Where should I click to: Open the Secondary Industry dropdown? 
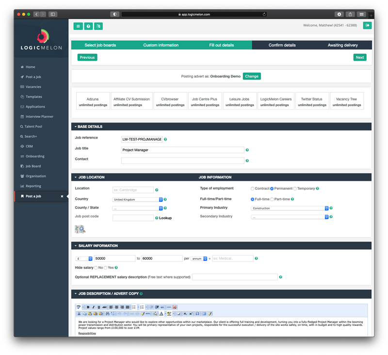click(290, 217)
